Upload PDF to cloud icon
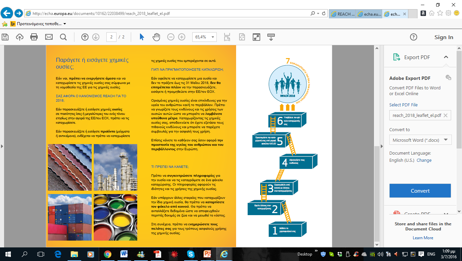 (x=20, y=37)
